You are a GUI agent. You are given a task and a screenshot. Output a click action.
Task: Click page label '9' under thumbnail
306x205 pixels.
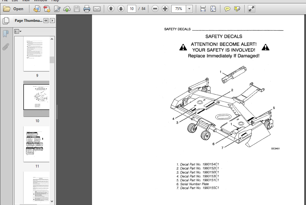tap(37, 75)
